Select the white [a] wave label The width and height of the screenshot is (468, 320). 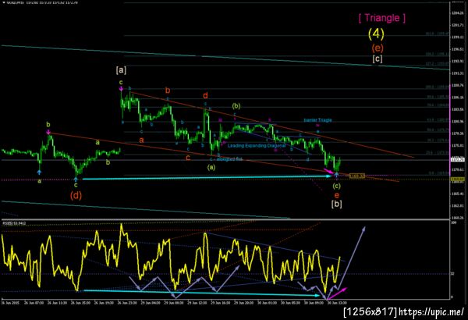[x=121, y=70]
